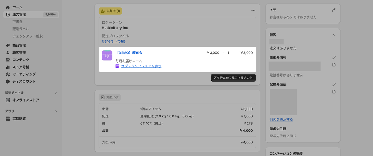The width and height of the screenshot is (373, 156).
Task: Click the pencil icon next to メモ
Action: click(x=333, y=10)
